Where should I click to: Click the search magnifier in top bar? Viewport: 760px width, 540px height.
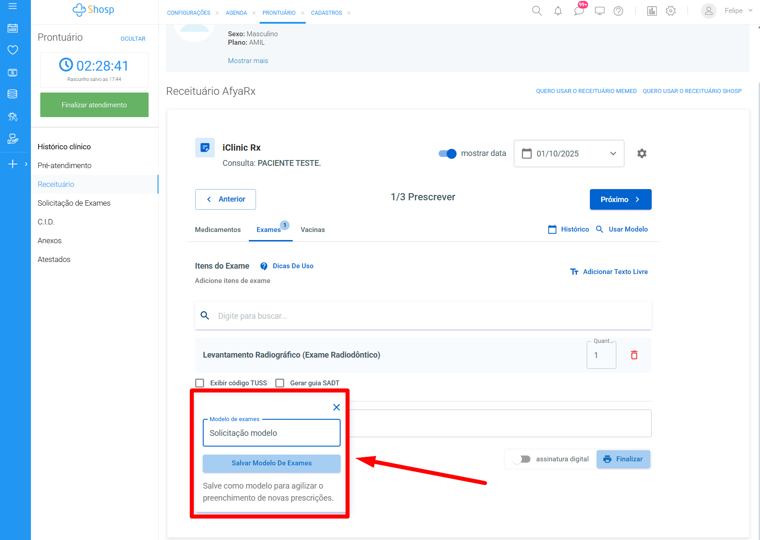537,11
